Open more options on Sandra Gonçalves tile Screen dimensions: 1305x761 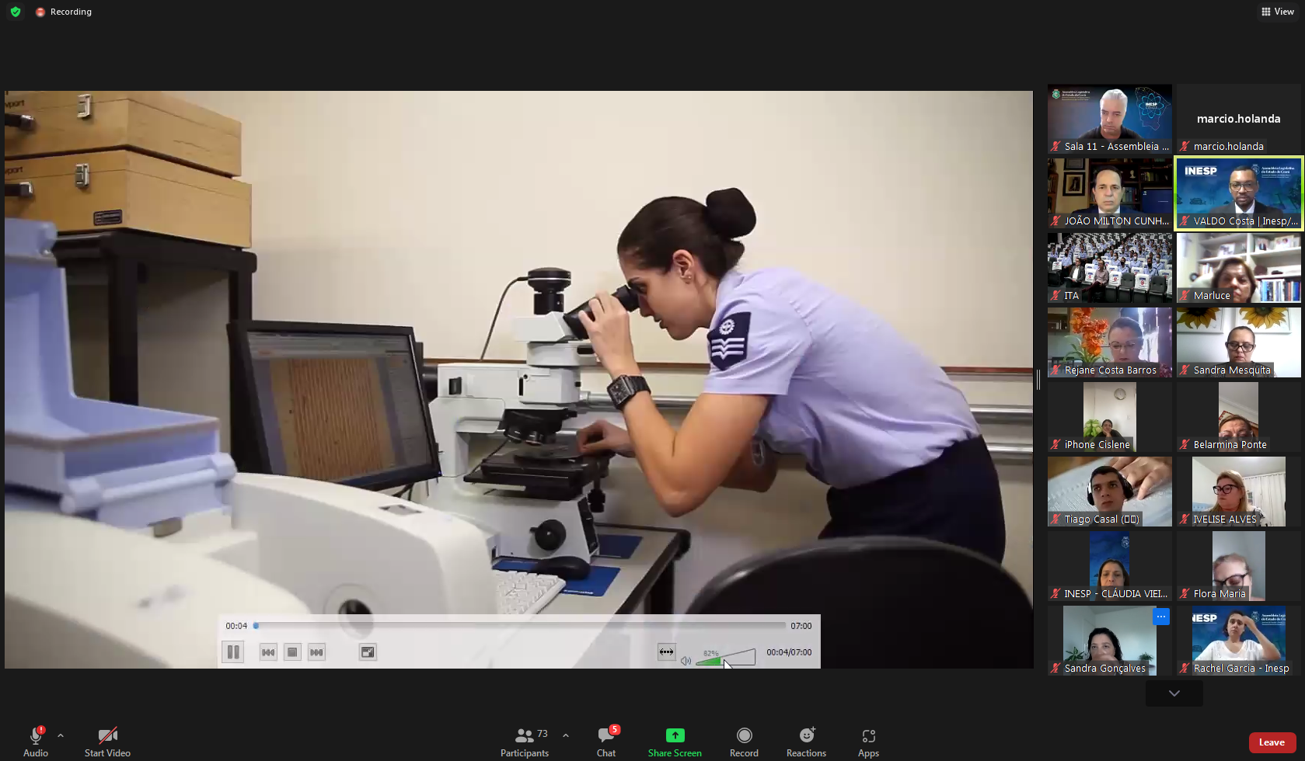(x=1161, y=617)
